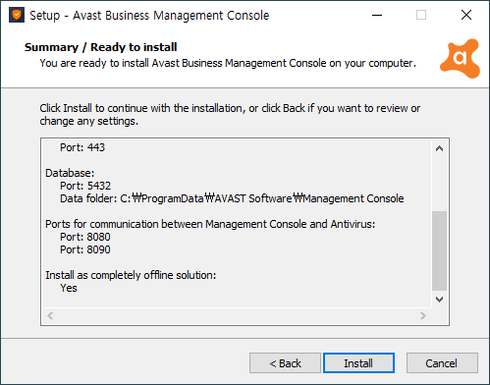Minimize the setup window

pos(377,15)
